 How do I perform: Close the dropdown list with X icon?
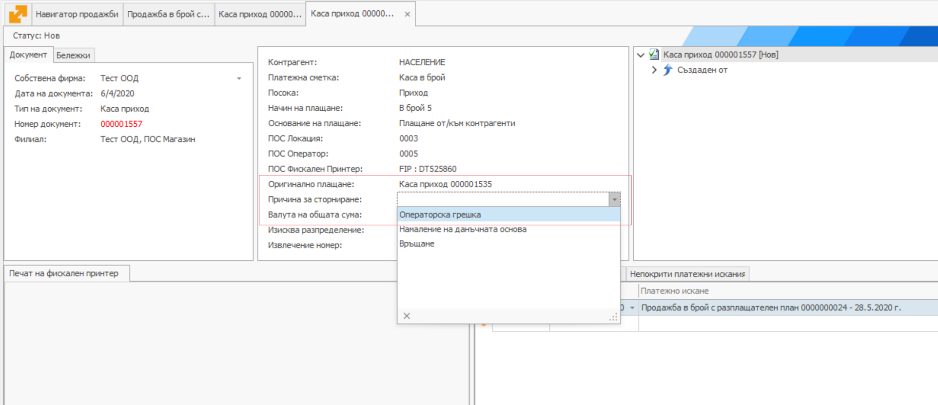pyautogui.click(x=407, y=316)
